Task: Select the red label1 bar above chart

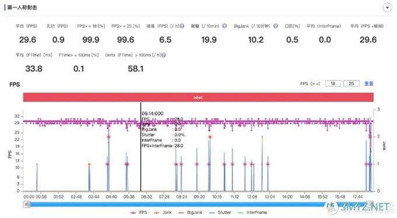Action: [x=198, y=97]
